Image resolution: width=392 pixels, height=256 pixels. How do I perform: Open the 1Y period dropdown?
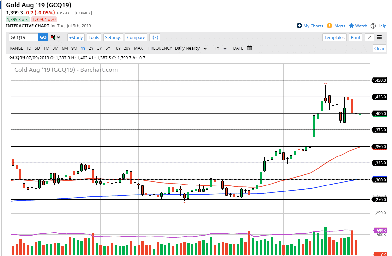click(x=220, y=48)
